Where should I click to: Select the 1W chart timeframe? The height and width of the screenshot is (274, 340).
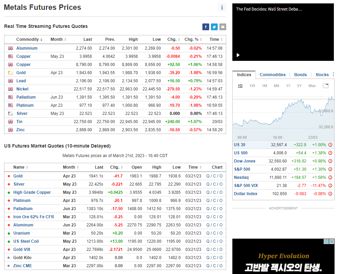coord(252,86)
